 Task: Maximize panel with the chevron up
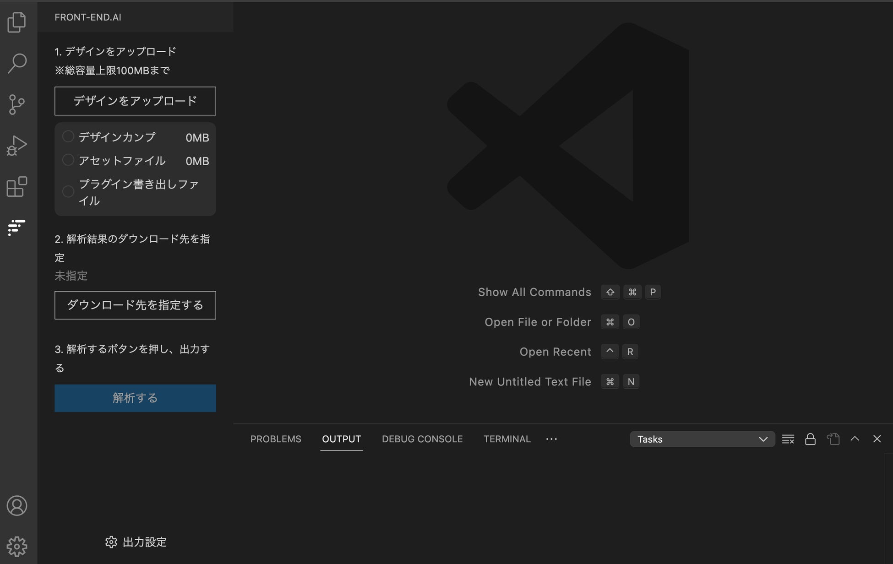pos(855,439)
